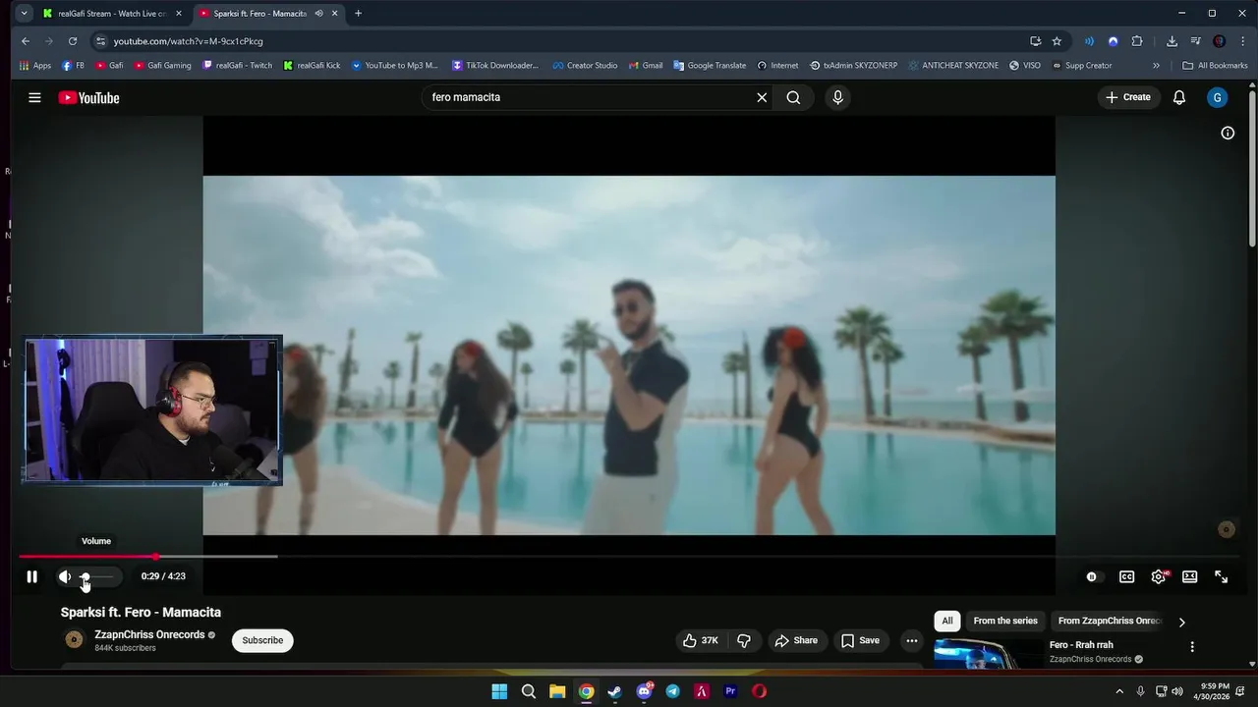Open YouTube notifications bell
The image size is (1258, 707).
[1179, 97]
